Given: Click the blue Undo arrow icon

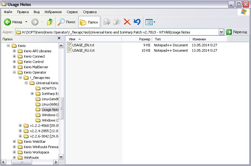Looking at the screenshot, I should pos(137,22).
